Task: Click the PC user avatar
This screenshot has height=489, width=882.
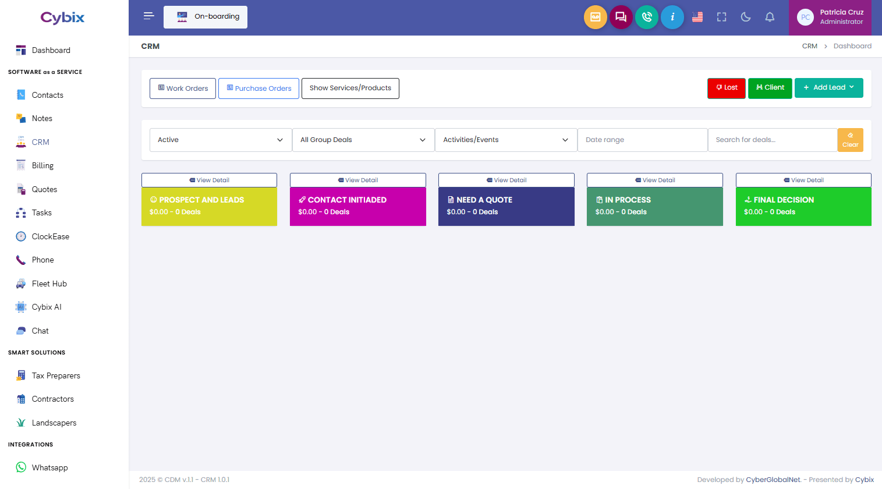Action: click(805, 17)
